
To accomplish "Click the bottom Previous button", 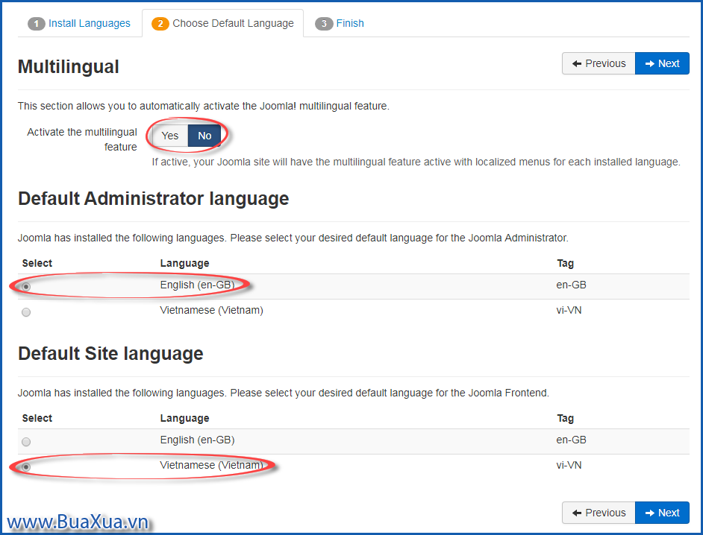I will 599,513.
